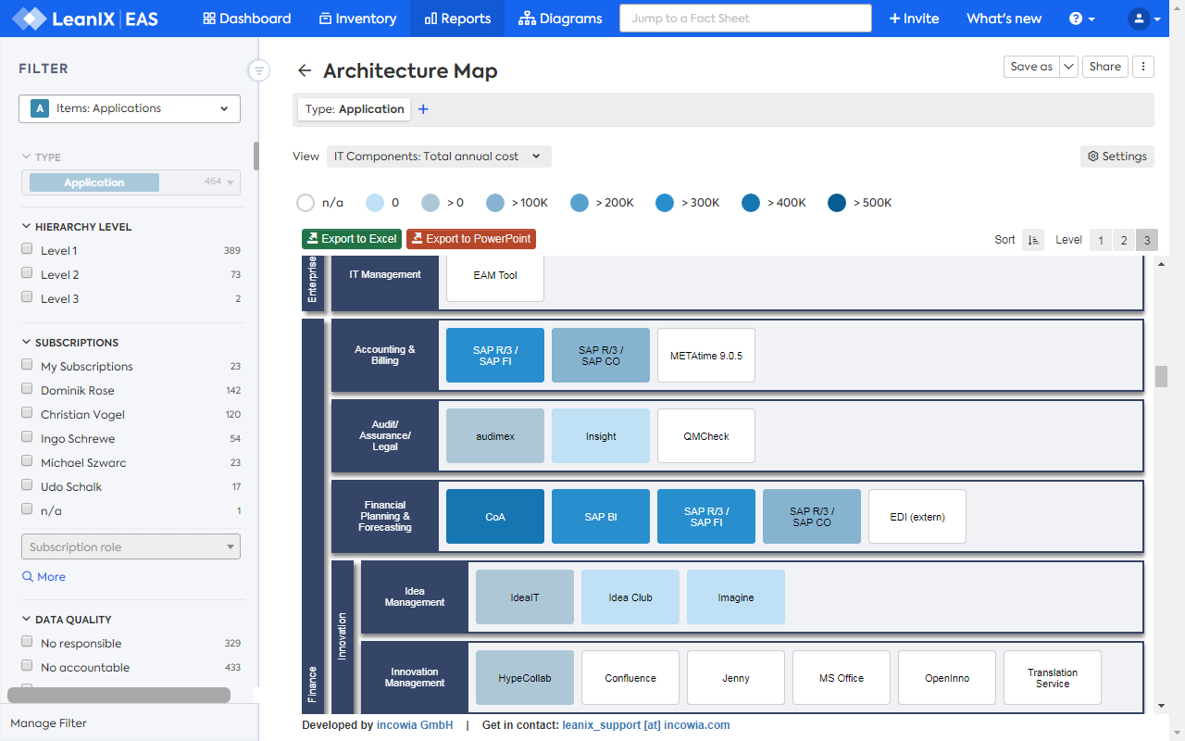This screenshot has width=1185, height=741.
Task: Click the Invite menu item
Action: coord(914,19)
